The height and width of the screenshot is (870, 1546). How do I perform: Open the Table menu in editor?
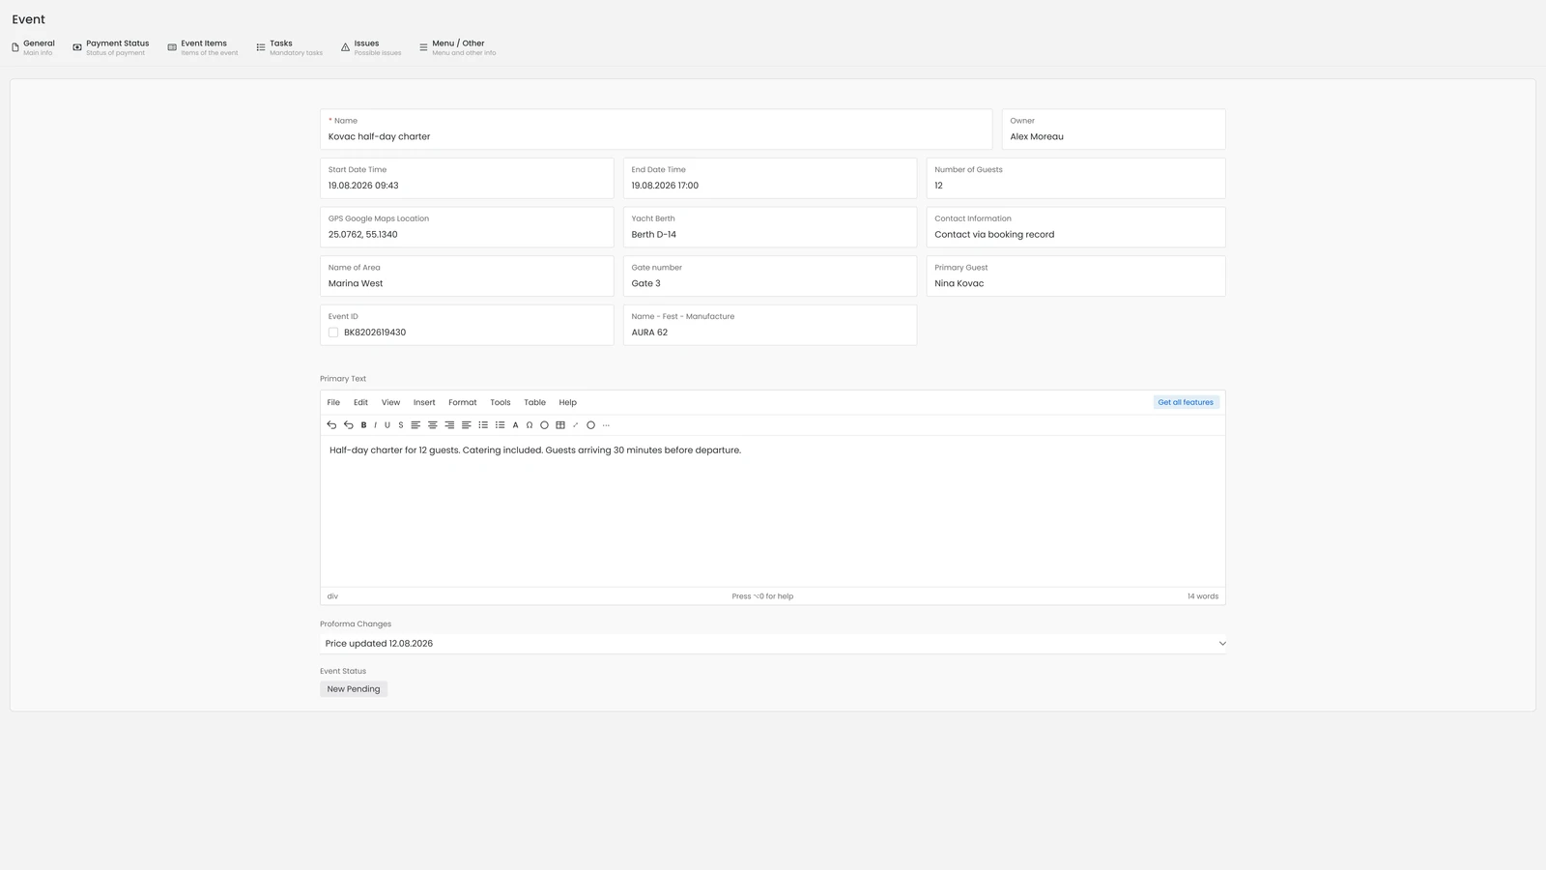534,402
